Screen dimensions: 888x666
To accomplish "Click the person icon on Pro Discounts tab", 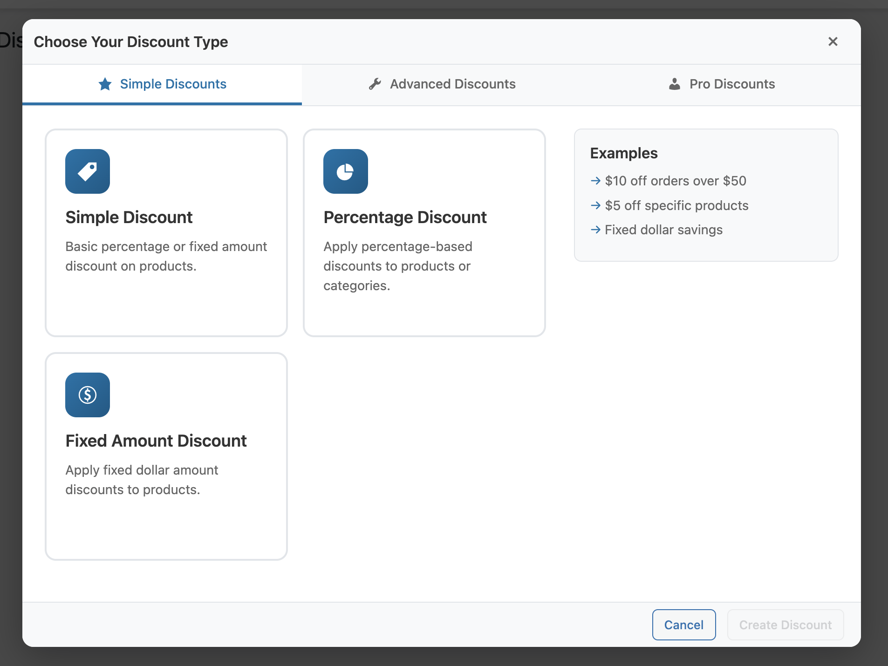I will pos(674,84).
